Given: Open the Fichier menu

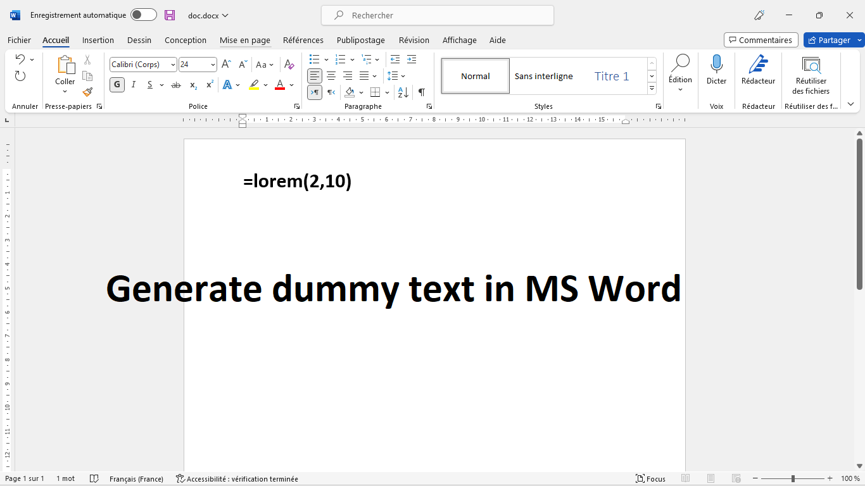Looking at the screenshot, I should tap(19, 40).
